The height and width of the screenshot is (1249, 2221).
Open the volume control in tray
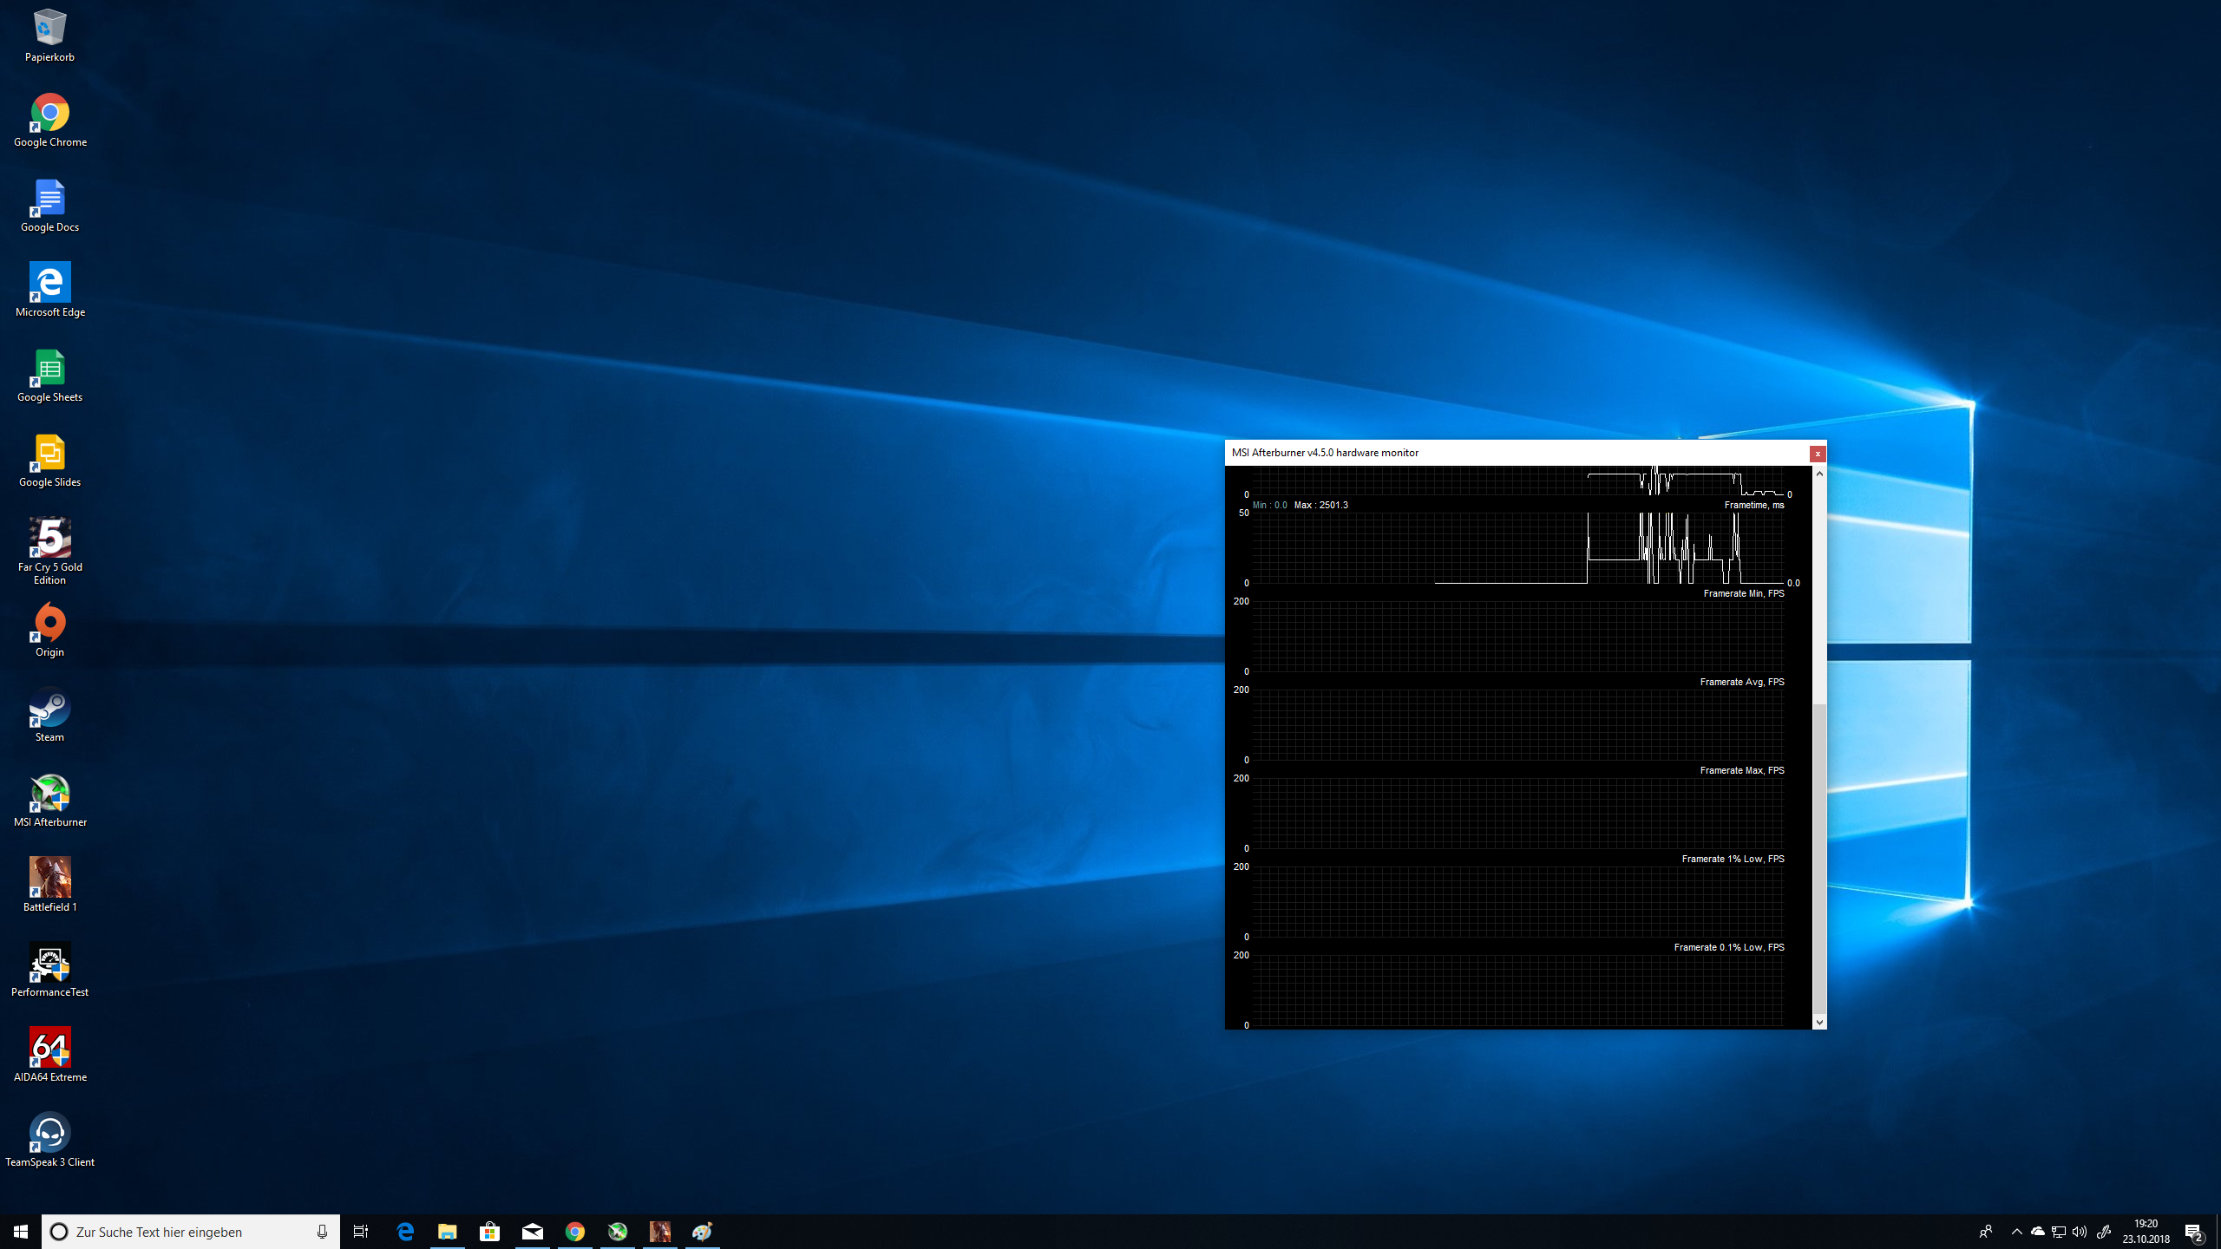tap(2080, 1232)
